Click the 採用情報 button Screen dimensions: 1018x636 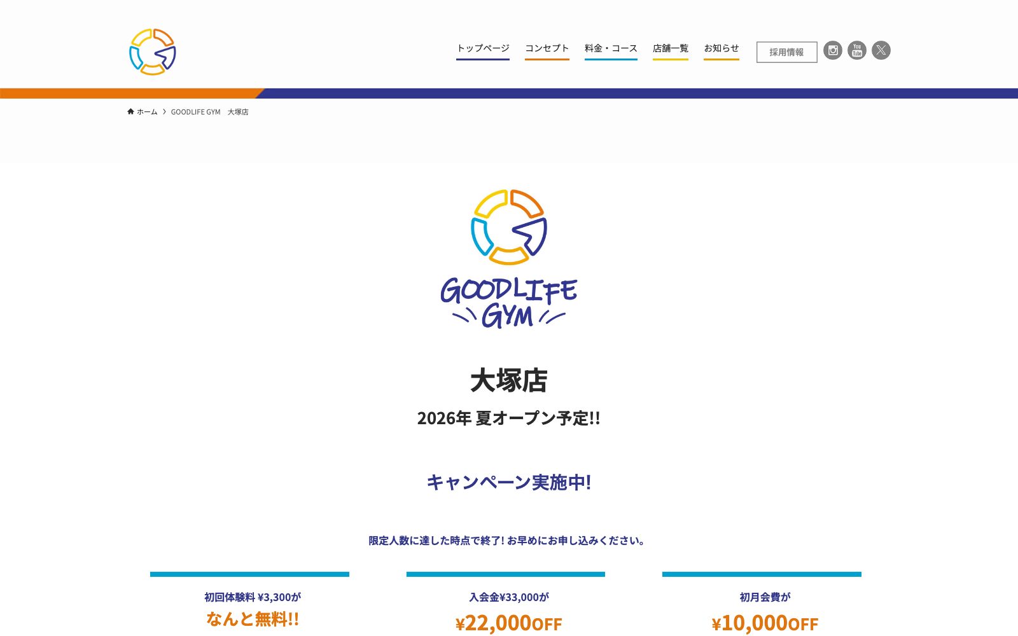coord(786,52)
